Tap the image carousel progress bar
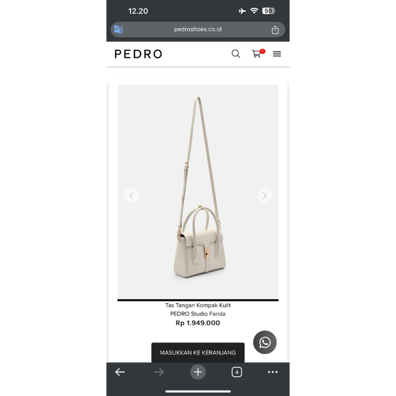This screenshot has width=396, height=396. 198,300
